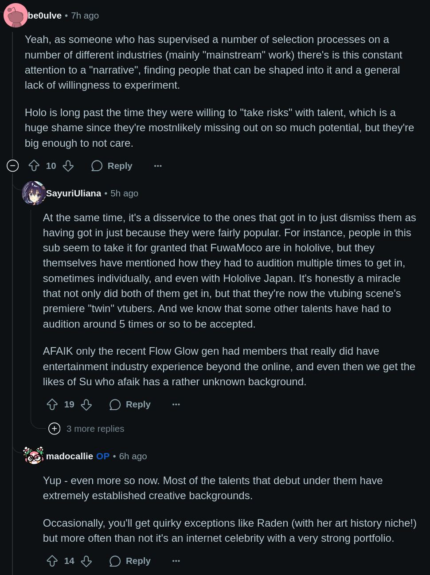The image size is (430, 575).
Task: Click SayuriUliana's anime avatar
Action: click(34, 193)
